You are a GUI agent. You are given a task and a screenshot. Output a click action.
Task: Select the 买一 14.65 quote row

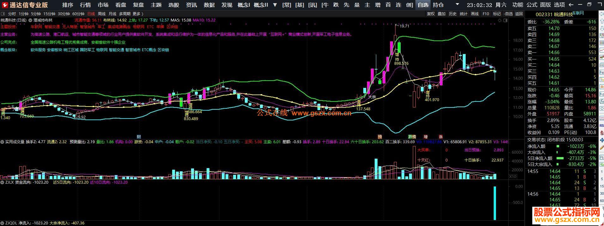(x=562, y=59)
